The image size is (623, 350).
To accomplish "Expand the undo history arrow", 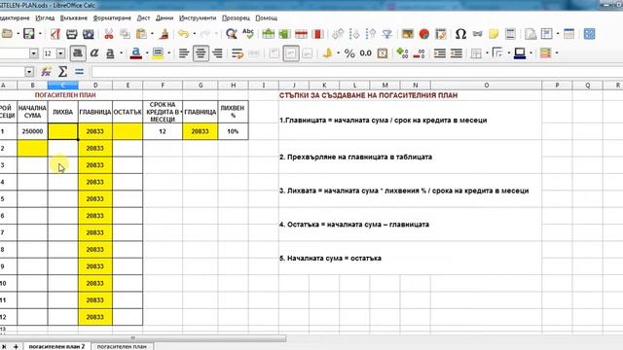I will 195,34.
